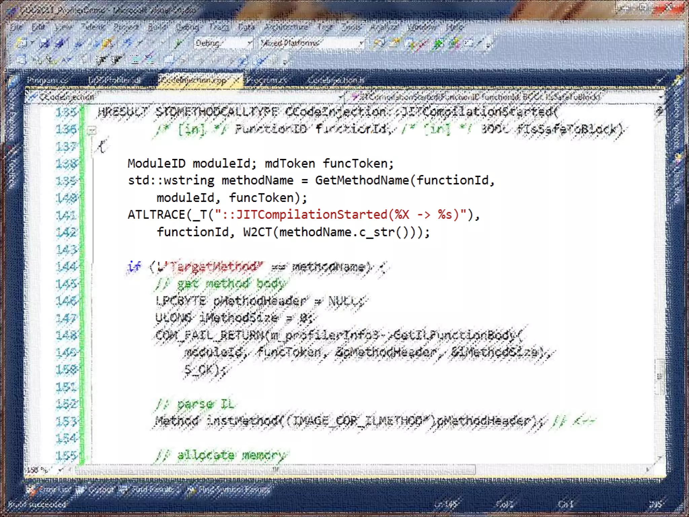The height and width of the screenshot is (517, 689).
Task: Open the Debug solution configuration dropdown
Action: pyautogui.click(x=223, y=43)
